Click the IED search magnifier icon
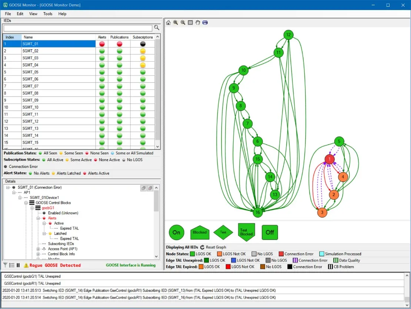411x309 pixels. [x=157, y=27]
